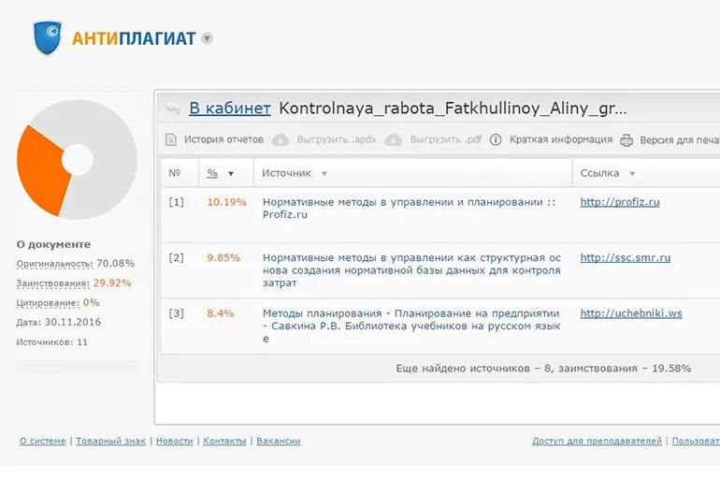Click the cloud icon for Выгрузить .pdf
The height and width of the screenshot is (479, 720).
pos(393,139)
